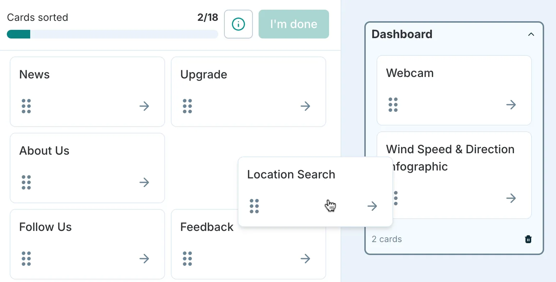
Task: Open the Feedback card via its arrow
Action: (x=305, y=259)
